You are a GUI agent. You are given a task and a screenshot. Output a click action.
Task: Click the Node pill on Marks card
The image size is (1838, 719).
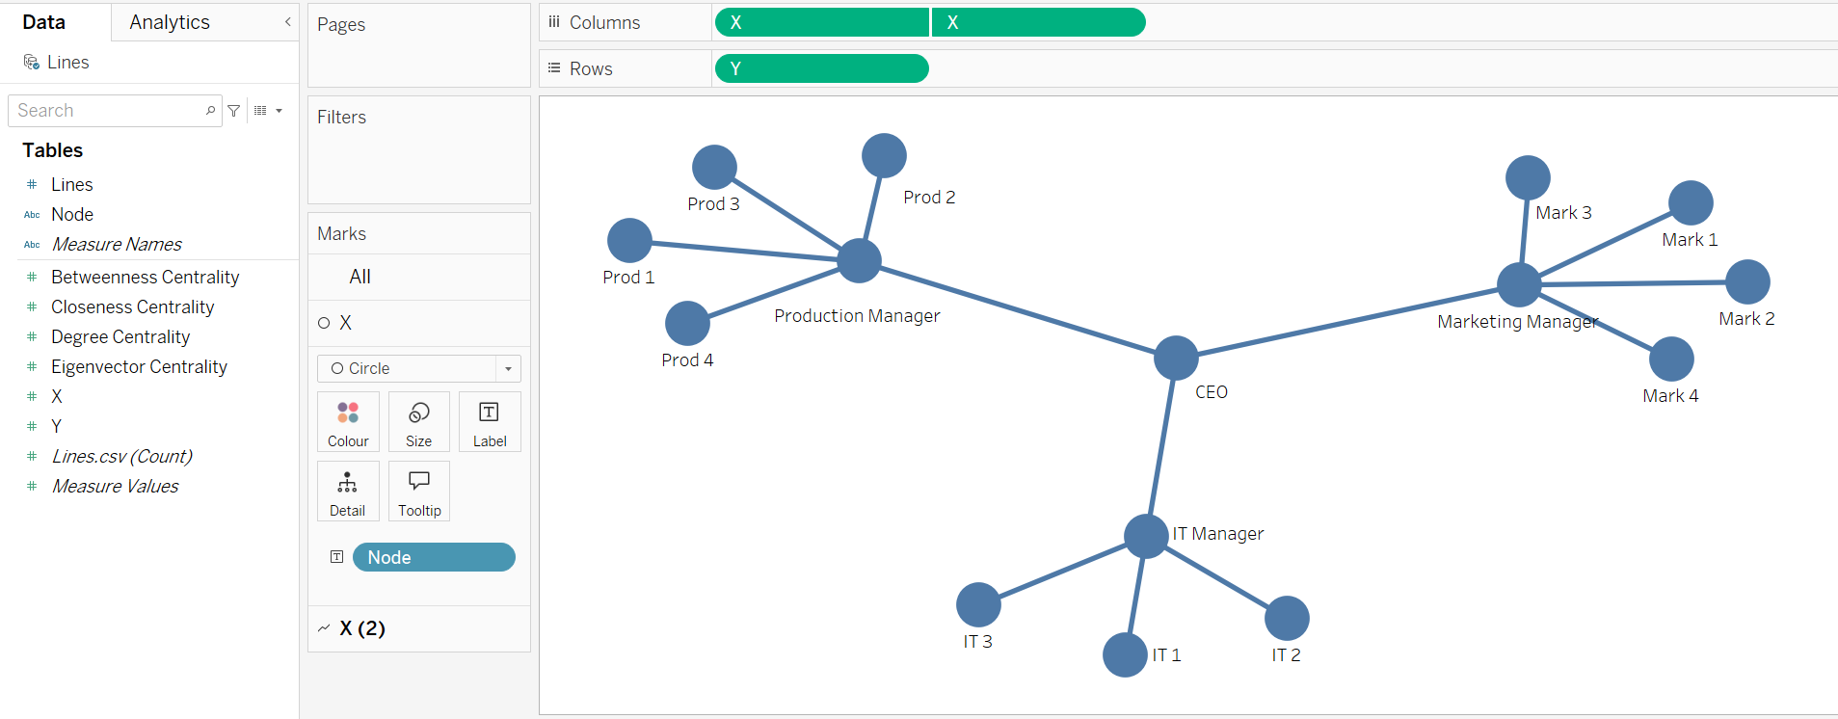434,557
